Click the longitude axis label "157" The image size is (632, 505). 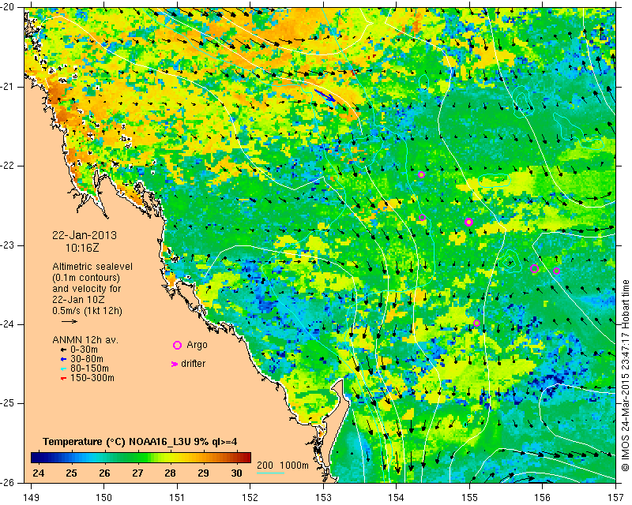[x=616, y=498]
